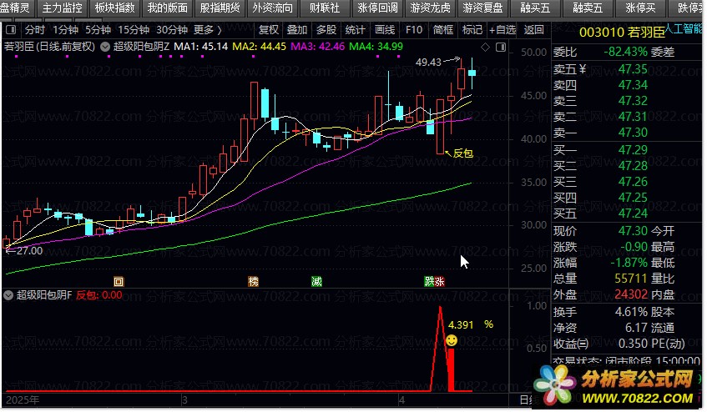This screenshot has width=707, height=412.
Task: Select the 5分钟 period
Action: click(98, 30)
